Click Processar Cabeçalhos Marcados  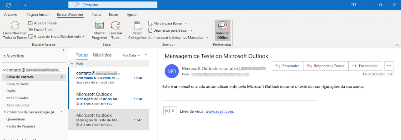178,37
